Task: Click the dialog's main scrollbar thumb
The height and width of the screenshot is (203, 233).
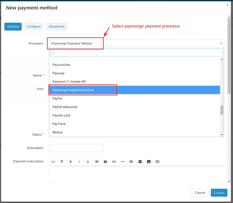Action: pos(229,56)
